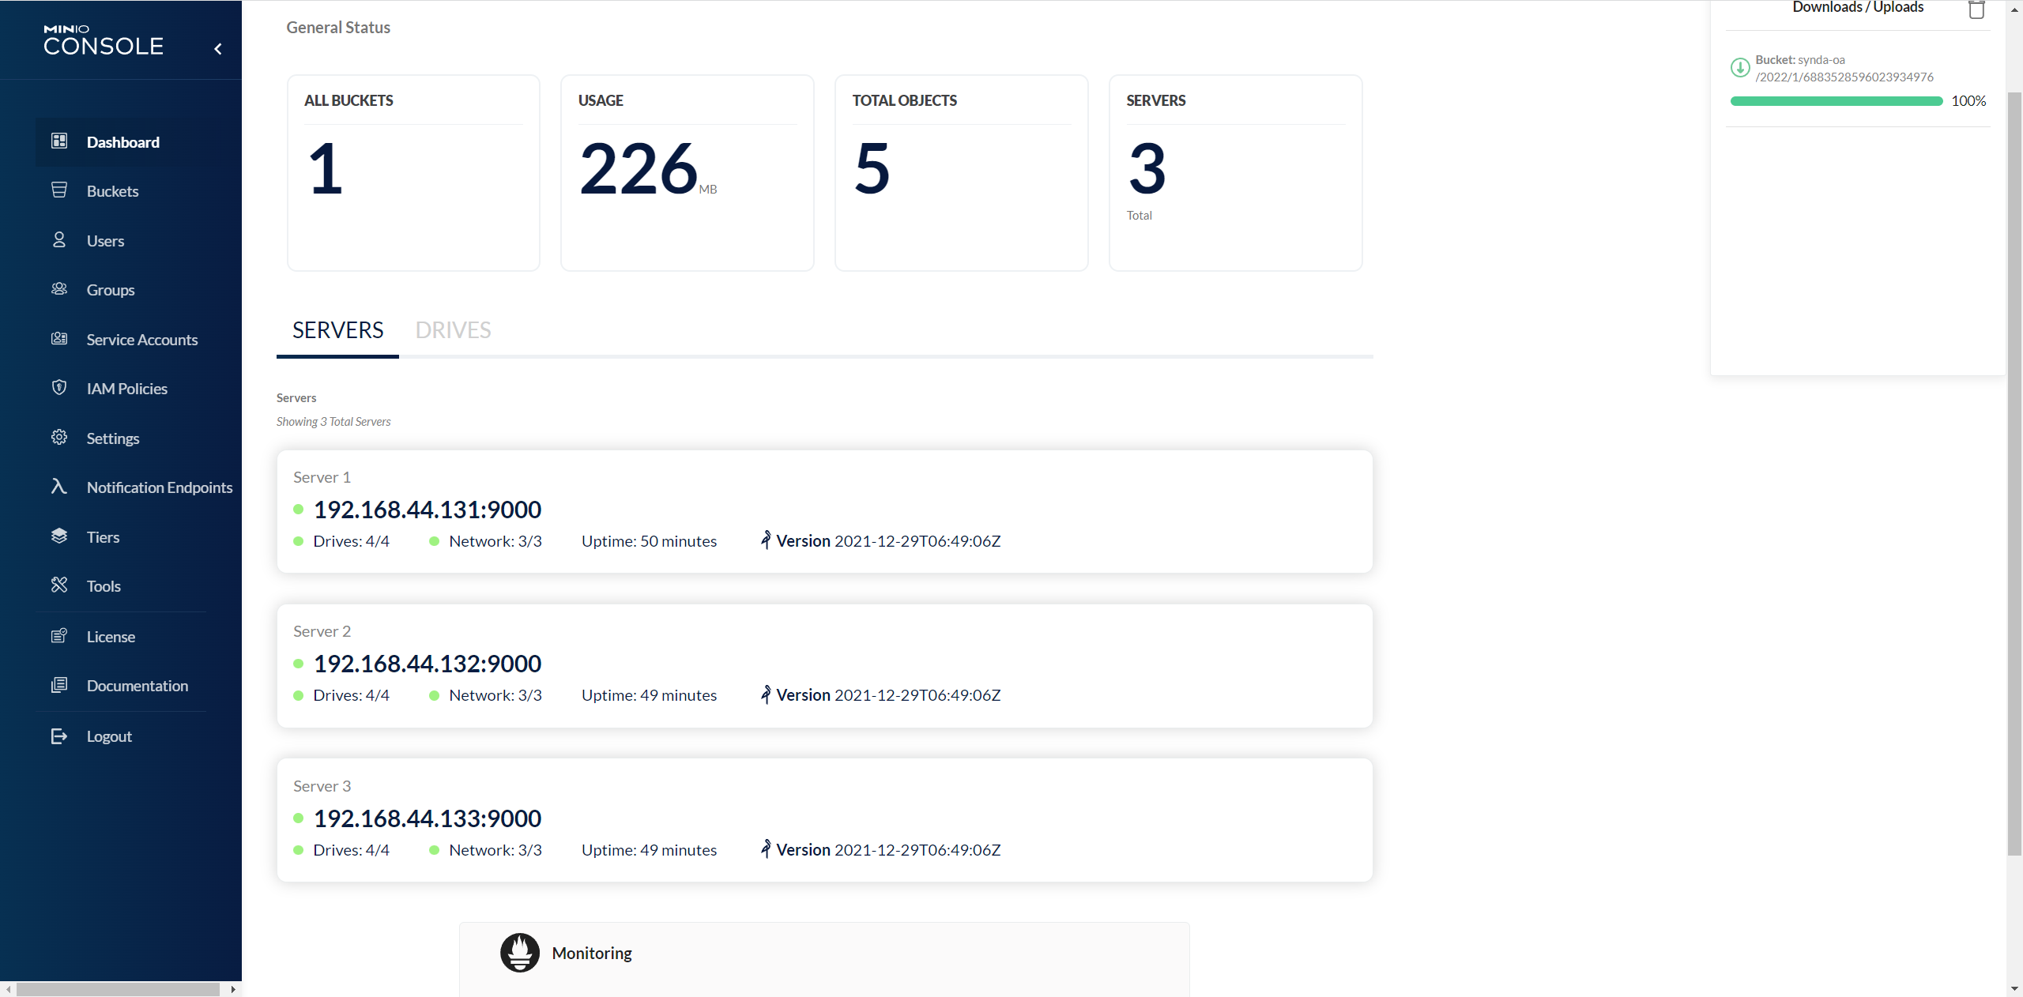Select the SERVERS tab
This screenshot has width=2023, height=997.
pos(337,330)
